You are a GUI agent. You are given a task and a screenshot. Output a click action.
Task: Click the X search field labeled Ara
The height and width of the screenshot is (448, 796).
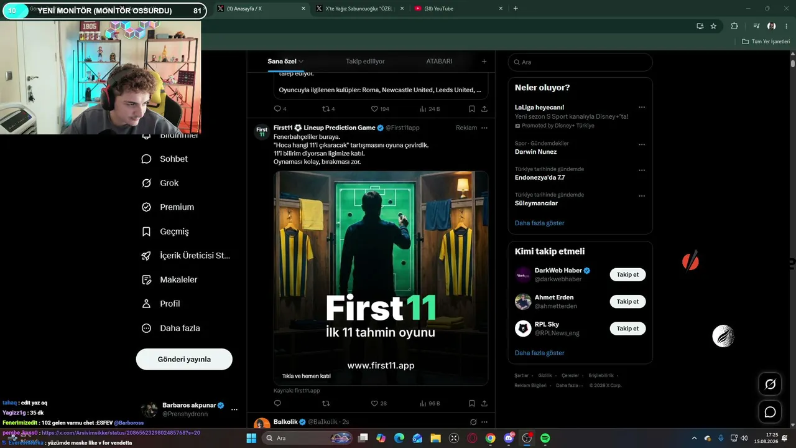[580, 62]
